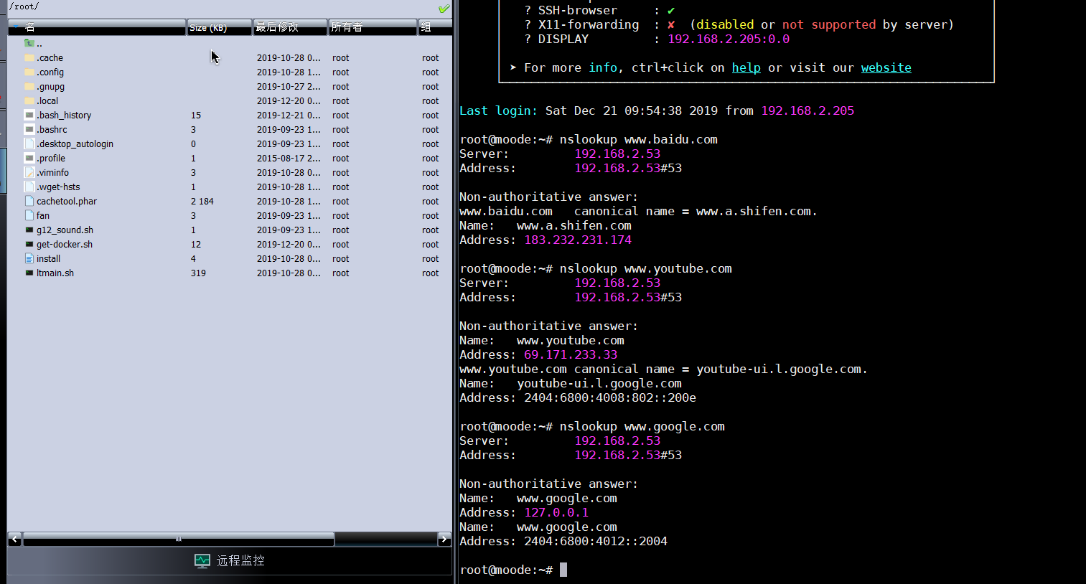
Task: Click the right scroll arrow of the file list
Action: coord(444,538)
